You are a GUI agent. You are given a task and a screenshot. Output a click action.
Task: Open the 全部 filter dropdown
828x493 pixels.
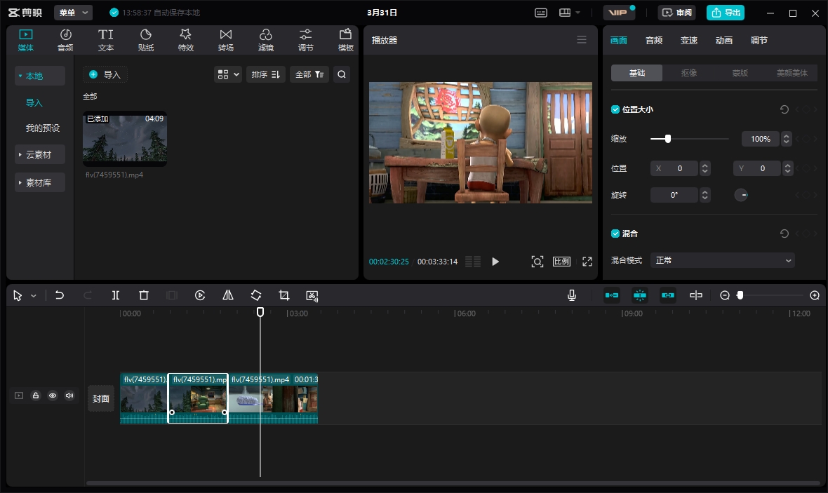pos(309,74)
